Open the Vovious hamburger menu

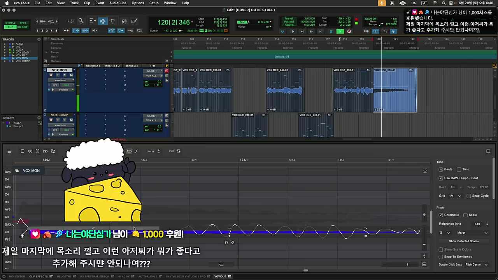click(9, 151)
